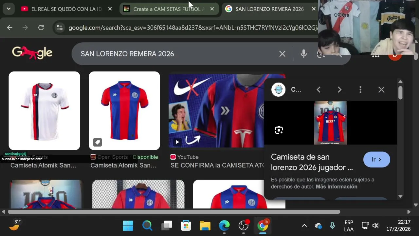Open the Camiseta Atomik San link under white shirt
419x236 pixels.
pyautogui.click(x=44, y=165)
